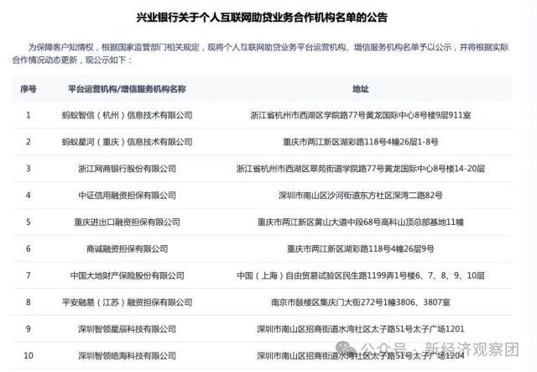Click the 中证信用融资担保有限公司 cell
This screenshot has height=372, width=537.
[x=127, y=196]
